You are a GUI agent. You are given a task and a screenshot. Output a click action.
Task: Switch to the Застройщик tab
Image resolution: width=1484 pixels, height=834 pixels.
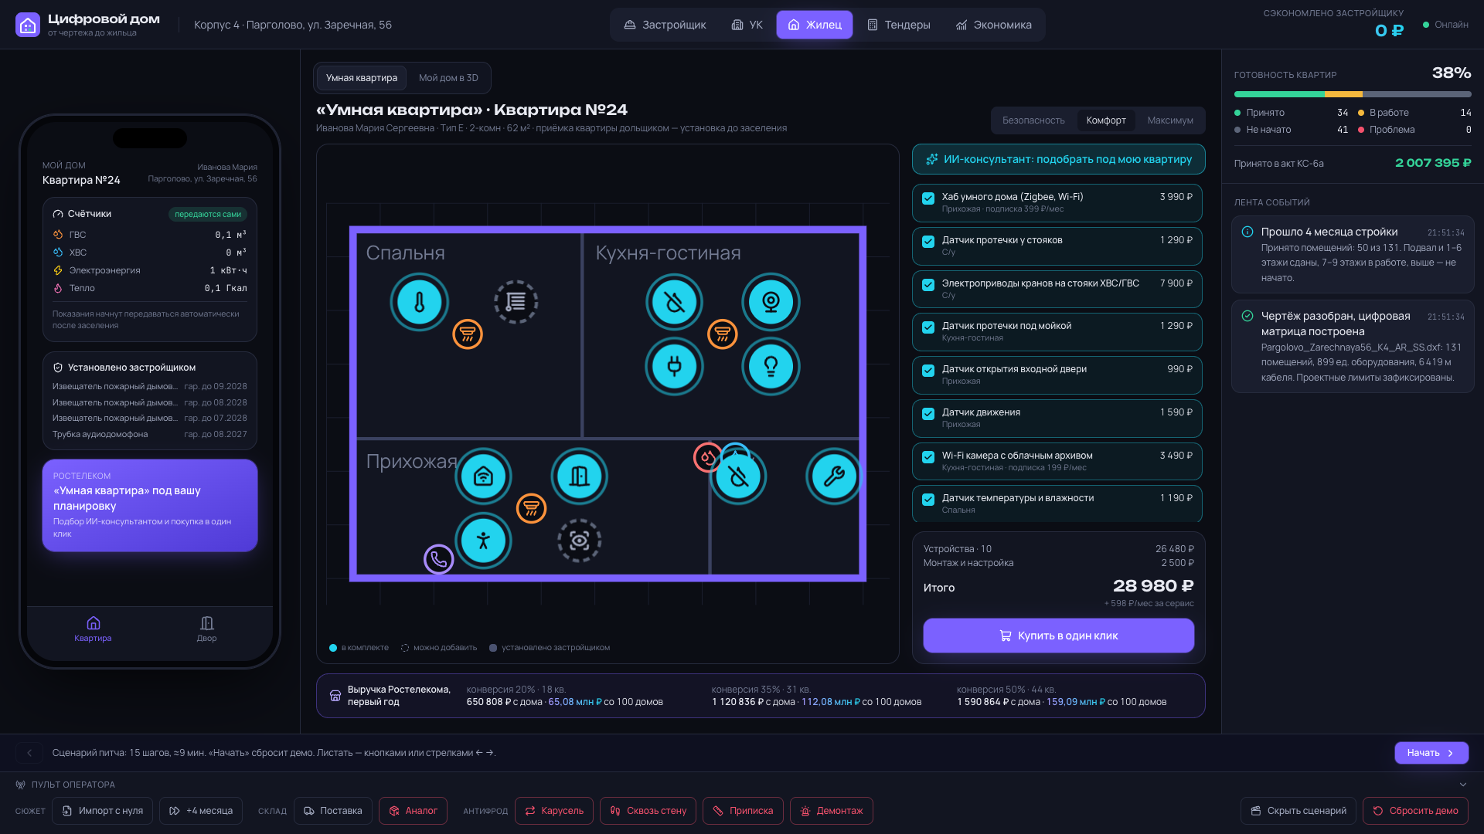(665, 25)
